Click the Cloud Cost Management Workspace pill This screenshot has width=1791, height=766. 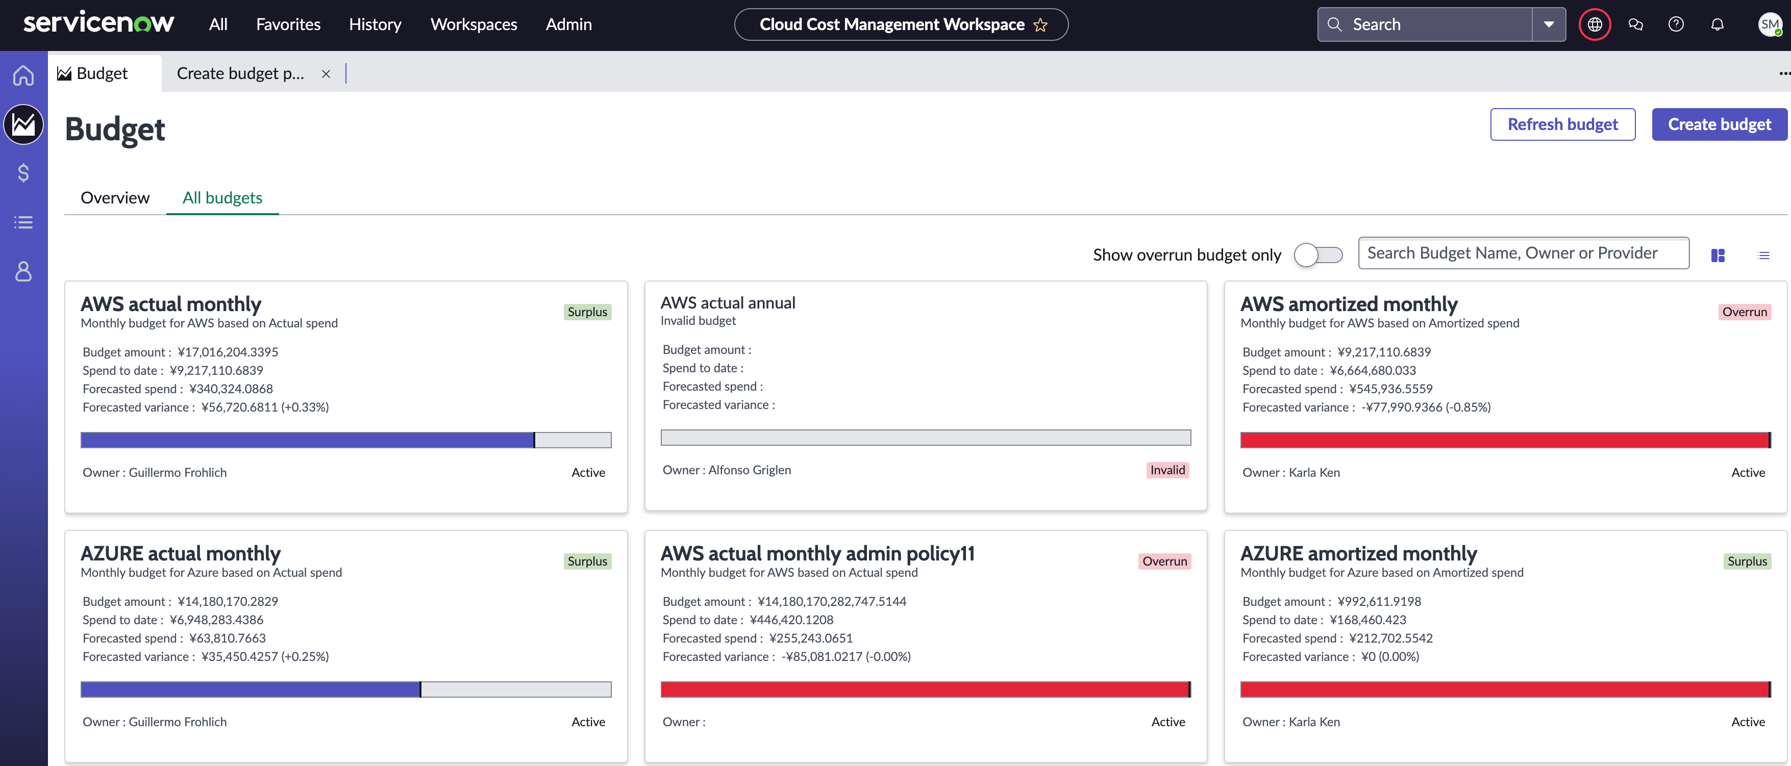[901, 25]
